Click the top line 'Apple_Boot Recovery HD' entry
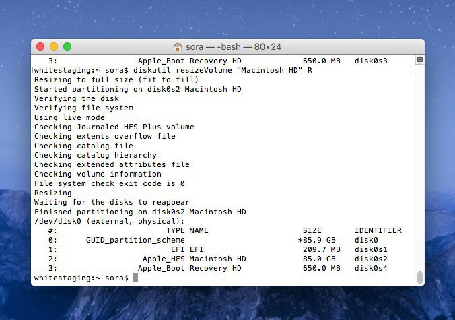Image resolution: width=455 pixels, height=320 pixels. pos(190,61)
